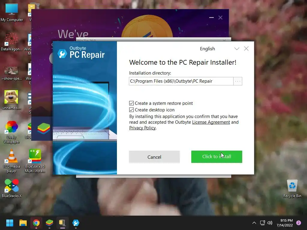Click the installation directory path field
Image resolution: width=307 pixels, height=230 pixels.
pyautogui.click(x=181, y=81)
